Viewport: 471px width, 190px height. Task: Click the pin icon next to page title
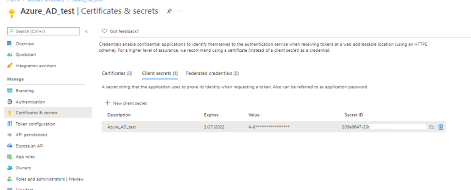tap(170, 11)
